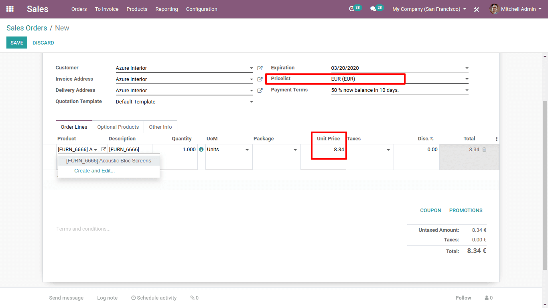Screen dimensions: 548x308
Task: Open the Configuration menu
Action: (x=201, y=9)
